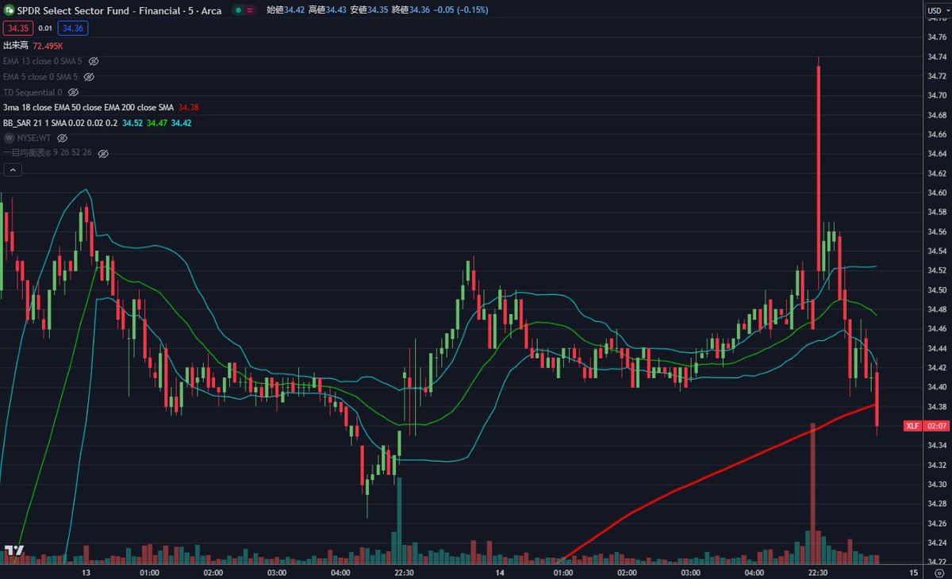
Task: Select the 3ma 18 close EMA indicator legend
Action: pyautogui.click(x=88, y=107)
